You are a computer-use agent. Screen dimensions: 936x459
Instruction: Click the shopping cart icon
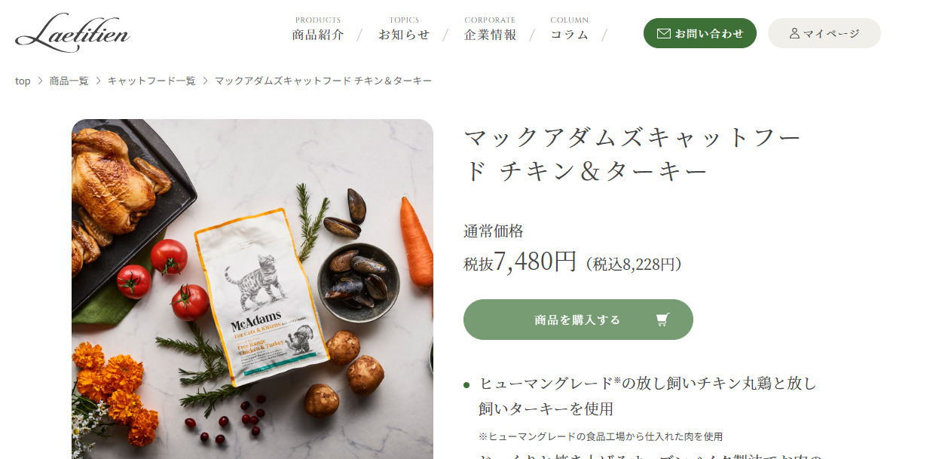click(662, 320)
